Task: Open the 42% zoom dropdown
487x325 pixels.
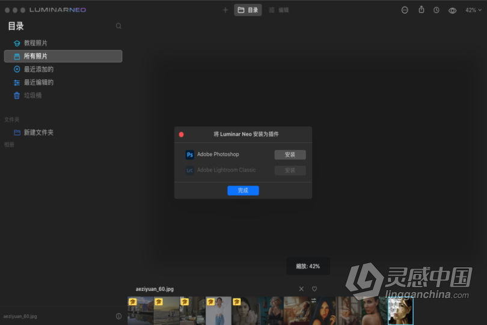Action: pyautogui.click(x=473, y=10)
